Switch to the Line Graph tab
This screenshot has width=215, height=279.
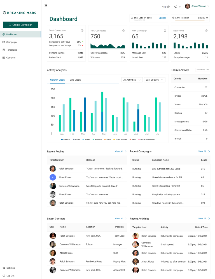(75, 80)
